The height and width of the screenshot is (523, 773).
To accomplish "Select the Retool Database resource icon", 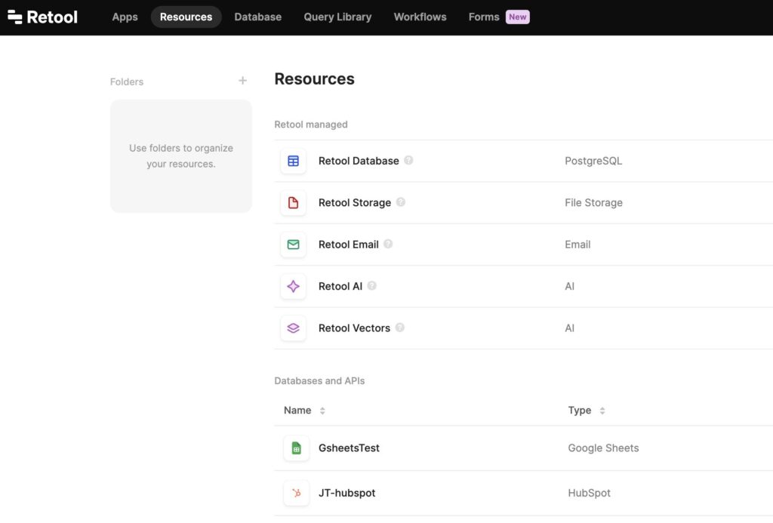I will (x=293, y=161).
